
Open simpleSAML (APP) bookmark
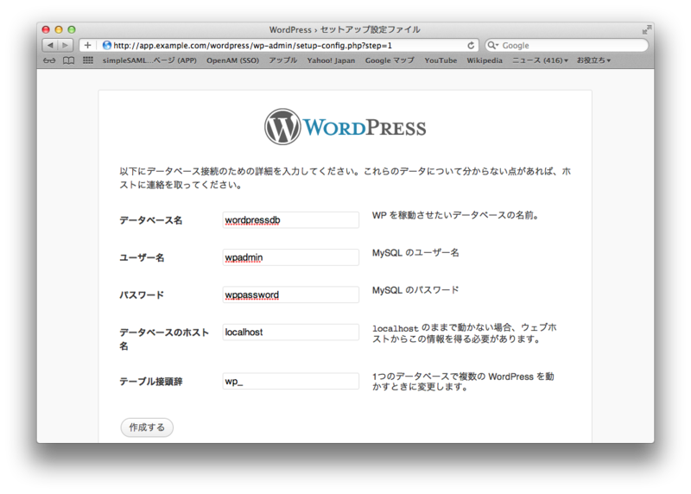pyautogui.click(x=149, y=60)
